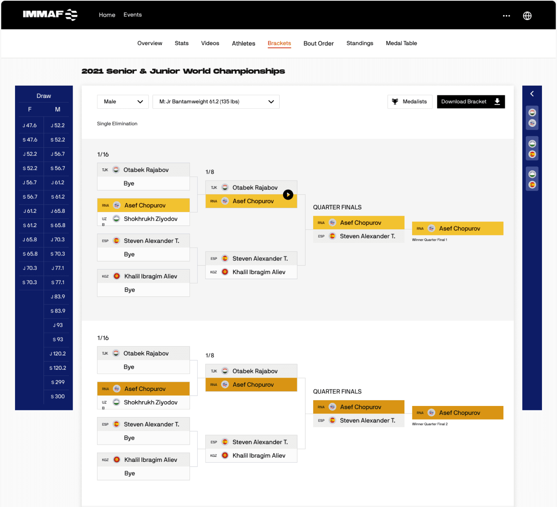557x507 pixels.
Task: Click Kyrgyzstan flag beside Khalil Ibragim Aliev in second 1/8
Action: [x=225, y=455]
